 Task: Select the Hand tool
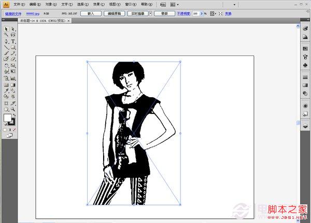pyautogui.click(x=6, y=109)
